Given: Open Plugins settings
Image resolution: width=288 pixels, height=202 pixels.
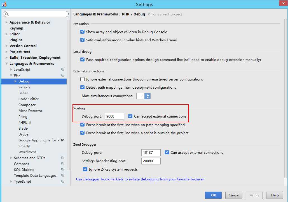Looking at the screenshot, I should pos(16,40).
